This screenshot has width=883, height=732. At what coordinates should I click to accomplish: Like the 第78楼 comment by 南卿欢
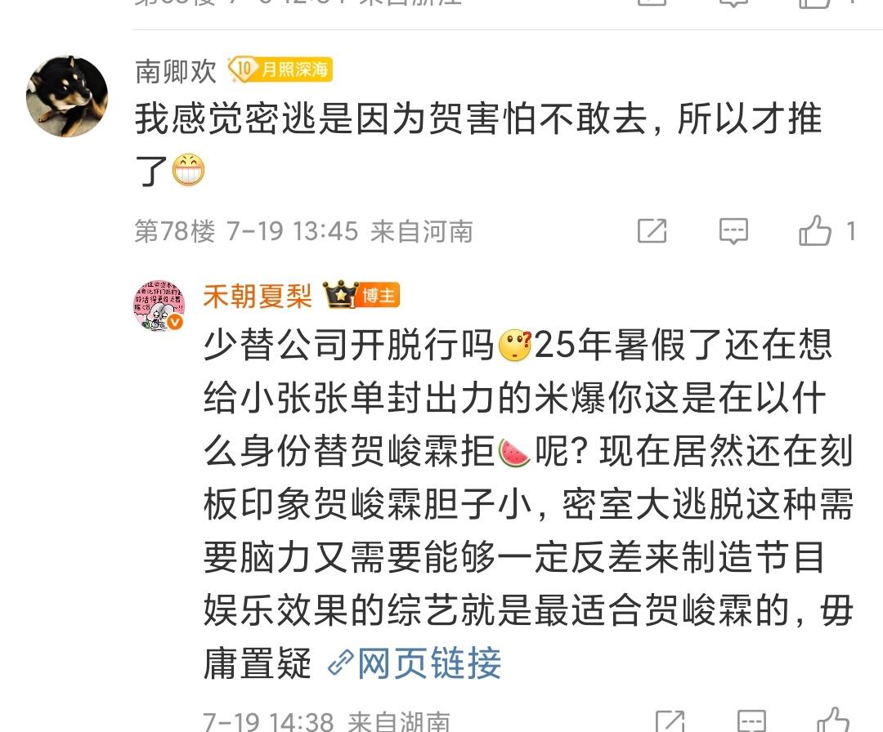pyautogui.click(x=815, y=230)
